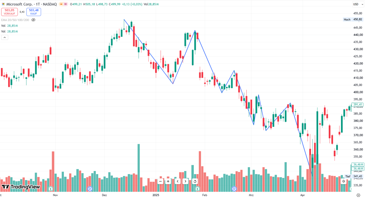365x198 pixels.
Task: Click the Dez label on time axis
Action: [x=104, y=195]
